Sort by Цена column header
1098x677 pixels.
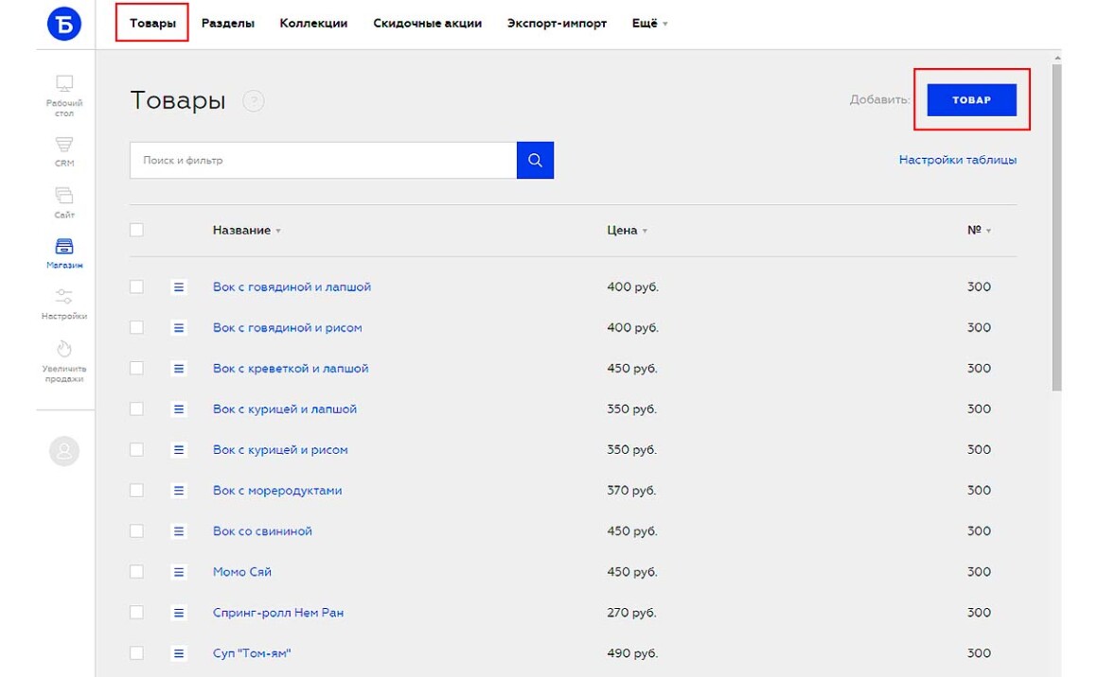coord(627,230)
